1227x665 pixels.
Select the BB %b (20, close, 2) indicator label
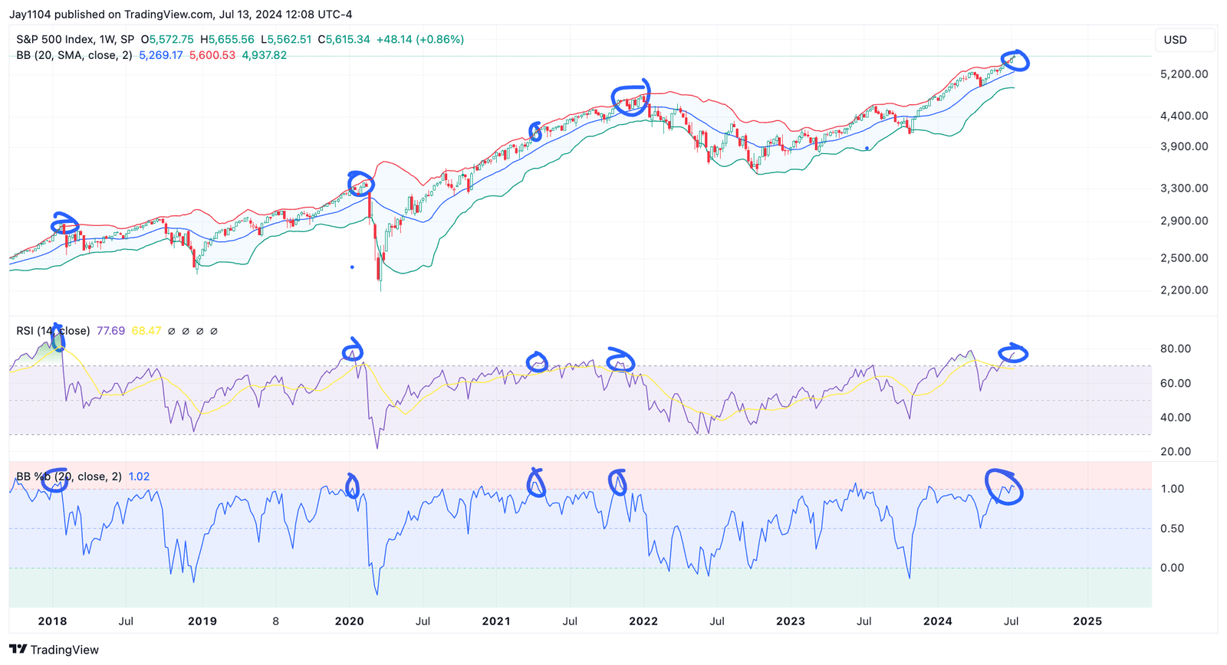(68, 477)
